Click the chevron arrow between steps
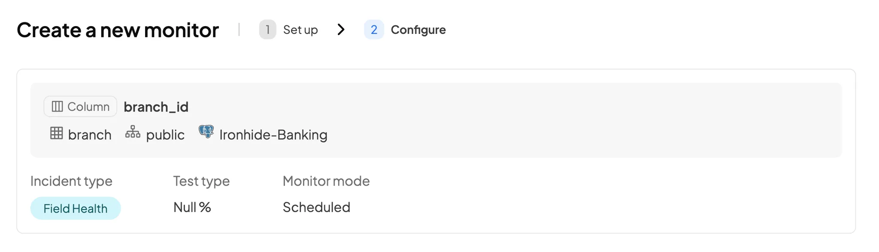Image resolution: width=879 pixels, height=252 pixels. tap(341, 30)
